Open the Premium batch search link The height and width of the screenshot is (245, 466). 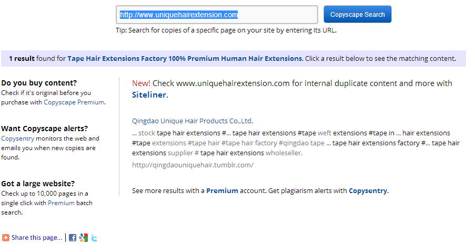point(61,203)
